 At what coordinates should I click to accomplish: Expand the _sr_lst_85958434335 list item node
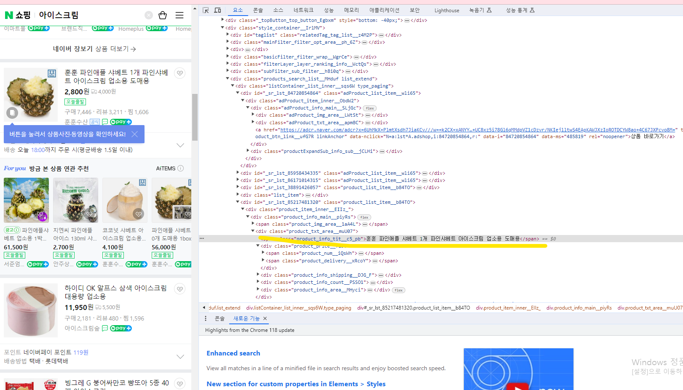click(x=238, y=173)
